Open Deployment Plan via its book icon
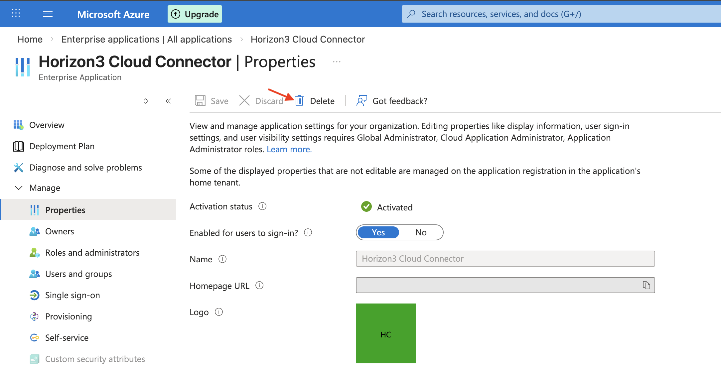Viewport: 721px width, 367px height. 19,146
